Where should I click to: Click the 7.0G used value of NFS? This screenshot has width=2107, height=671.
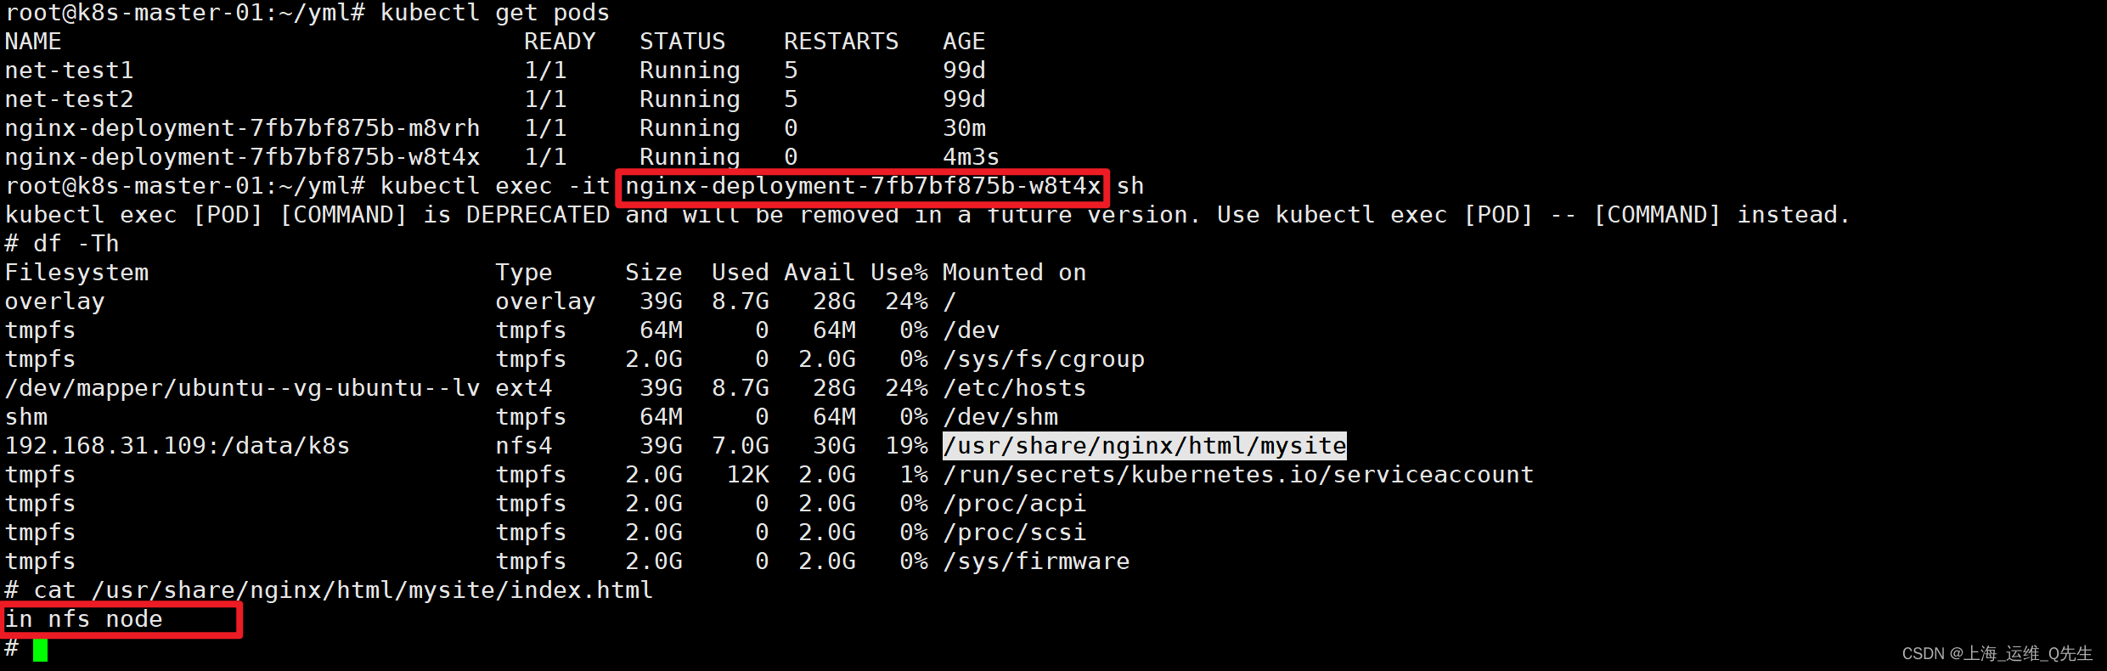pos(741,446)
